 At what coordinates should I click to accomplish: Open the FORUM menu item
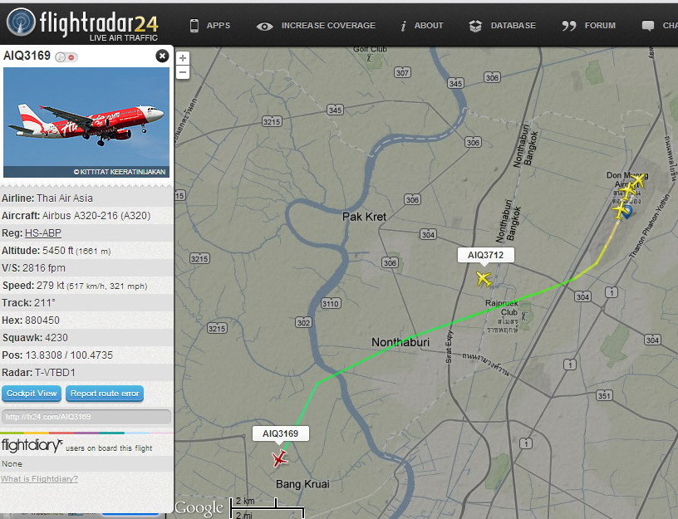tap(588, 26)
